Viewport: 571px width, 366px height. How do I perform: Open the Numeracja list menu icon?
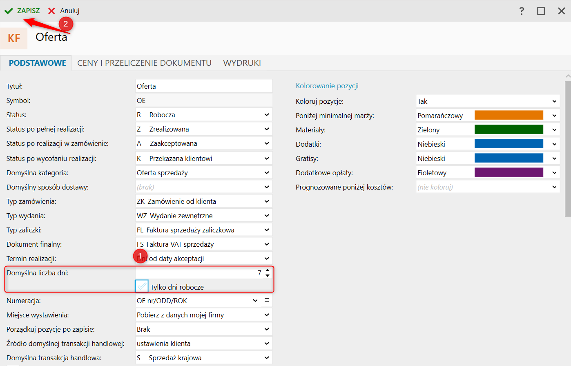(267, 301)
